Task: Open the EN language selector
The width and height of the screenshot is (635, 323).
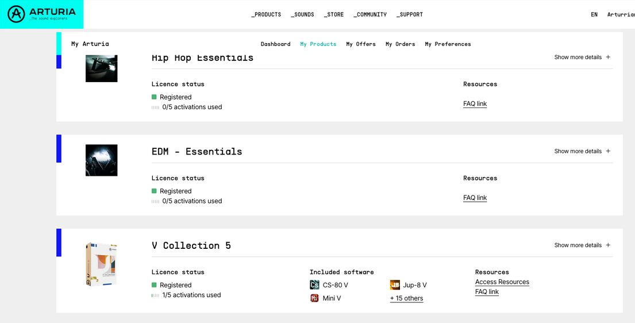Action: [x=594, y=14]
